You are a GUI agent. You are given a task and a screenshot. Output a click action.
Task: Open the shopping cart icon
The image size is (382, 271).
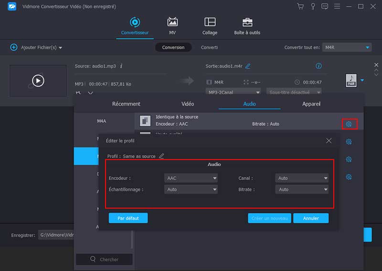(300, 6)
